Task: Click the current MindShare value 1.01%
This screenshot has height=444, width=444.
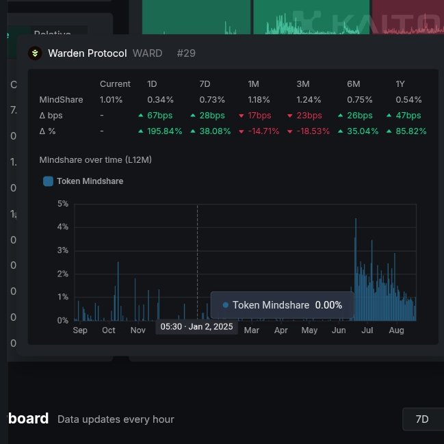Action: click(x=111, y=100)
